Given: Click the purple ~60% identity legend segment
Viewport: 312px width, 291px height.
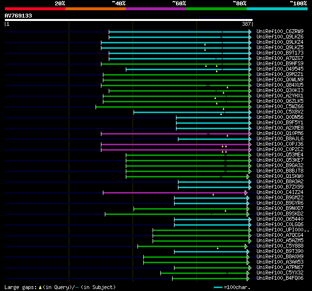Looking at the screenshot, I should (156, 9).
